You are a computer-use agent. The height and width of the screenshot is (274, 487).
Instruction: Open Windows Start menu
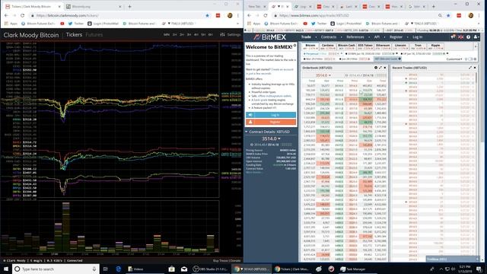[6, 269]
